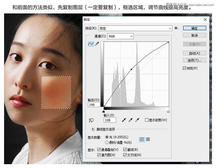The width and height of the screenshot is (217, 168).
Task: Click the black point input slider triangle
Action: (x=104, y=111)
